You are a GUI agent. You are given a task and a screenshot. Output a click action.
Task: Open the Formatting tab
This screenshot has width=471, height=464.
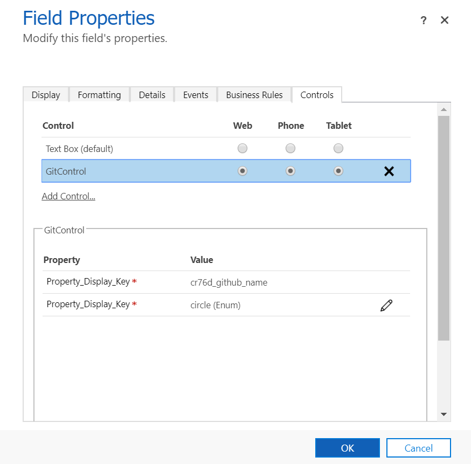[99, 95]
